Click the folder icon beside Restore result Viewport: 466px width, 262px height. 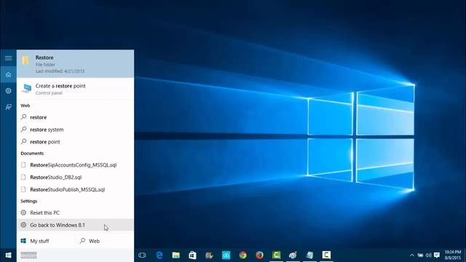coord(25,60)
